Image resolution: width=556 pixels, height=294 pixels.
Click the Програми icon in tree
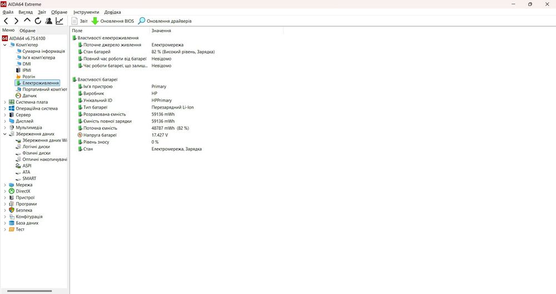12,204
